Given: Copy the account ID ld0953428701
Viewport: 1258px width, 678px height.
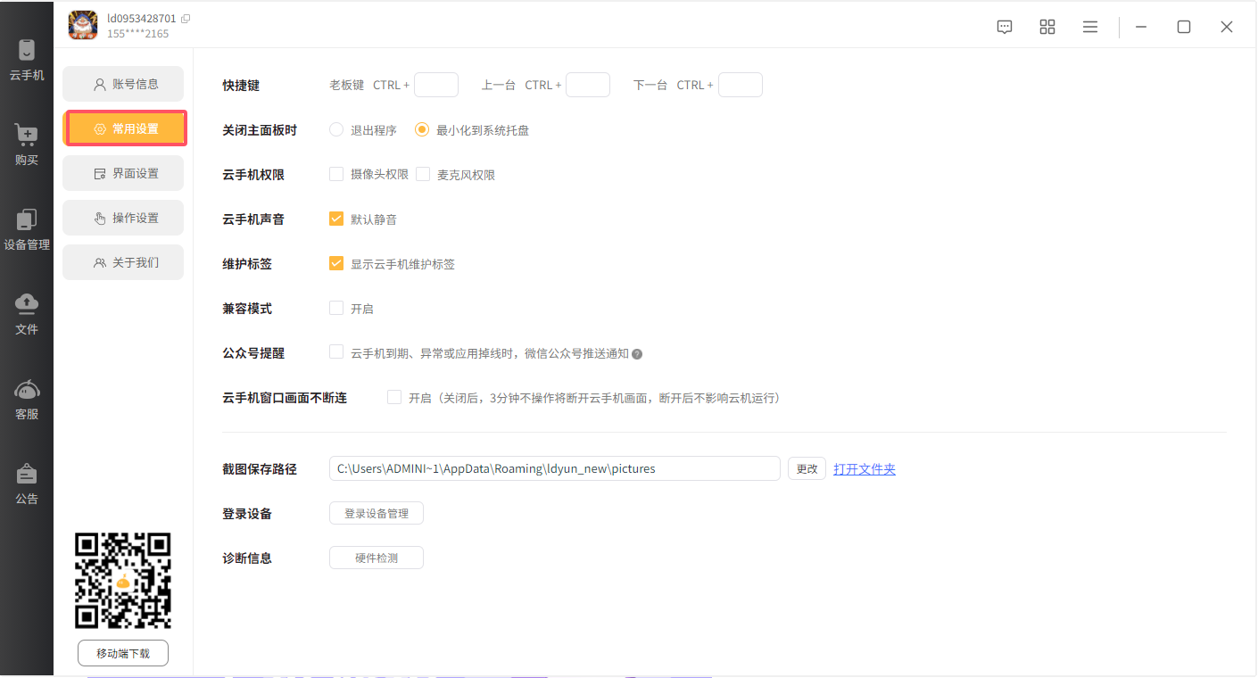Looking at the screenshot, I should coord(186,19).
